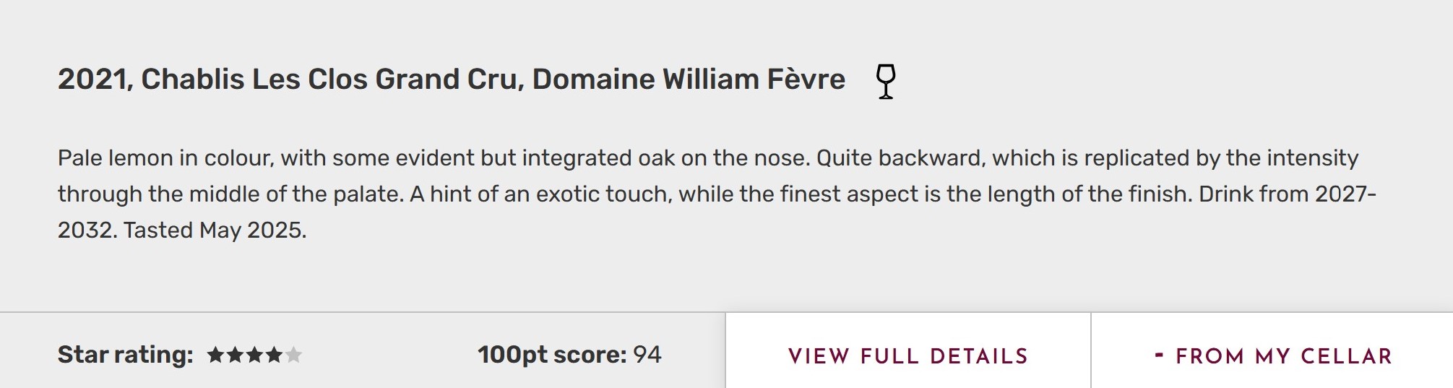Click the score value 94
Image resolution: width=1453 pixels, height=388 pixels.
647,355
